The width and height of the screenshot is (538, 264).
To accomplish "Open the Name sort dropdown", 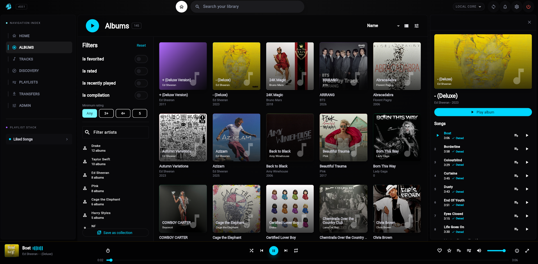I will point(383,26).
